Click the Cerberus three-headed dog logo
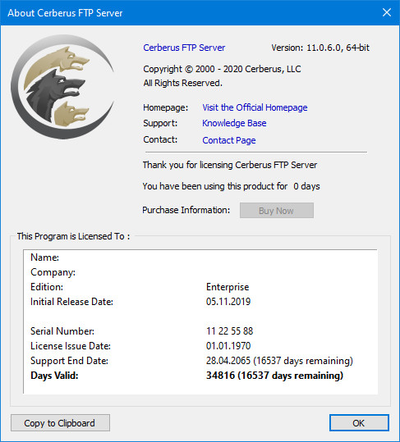 pyautogui.click(x=62, y=87)
